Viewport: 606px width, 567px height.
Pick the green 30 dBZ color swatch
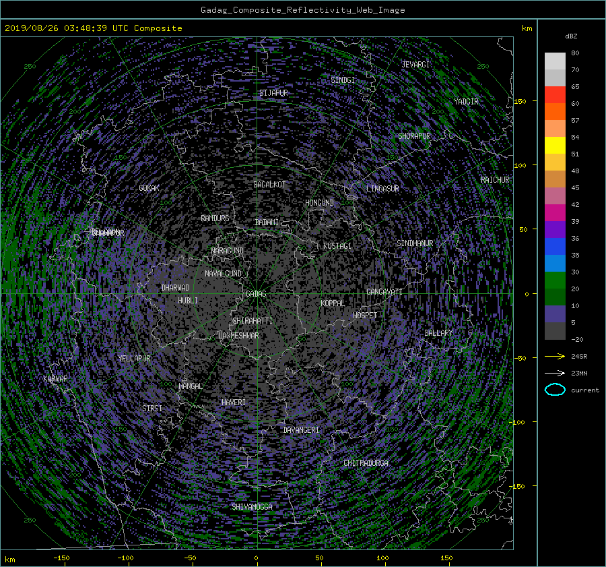pyautogui.click(x=555, y=280)
